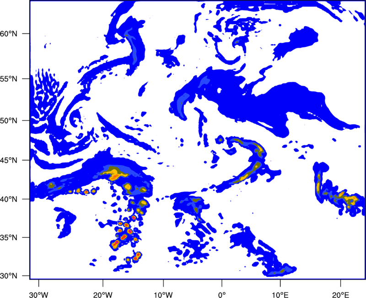Click the 20°E longitude label
The height and width of the screenshot is (298, 366).
pos(340,295)
